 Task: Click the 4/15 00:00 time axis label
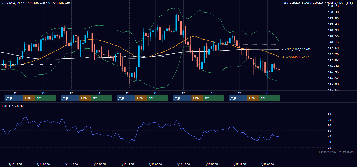[99, 164]
